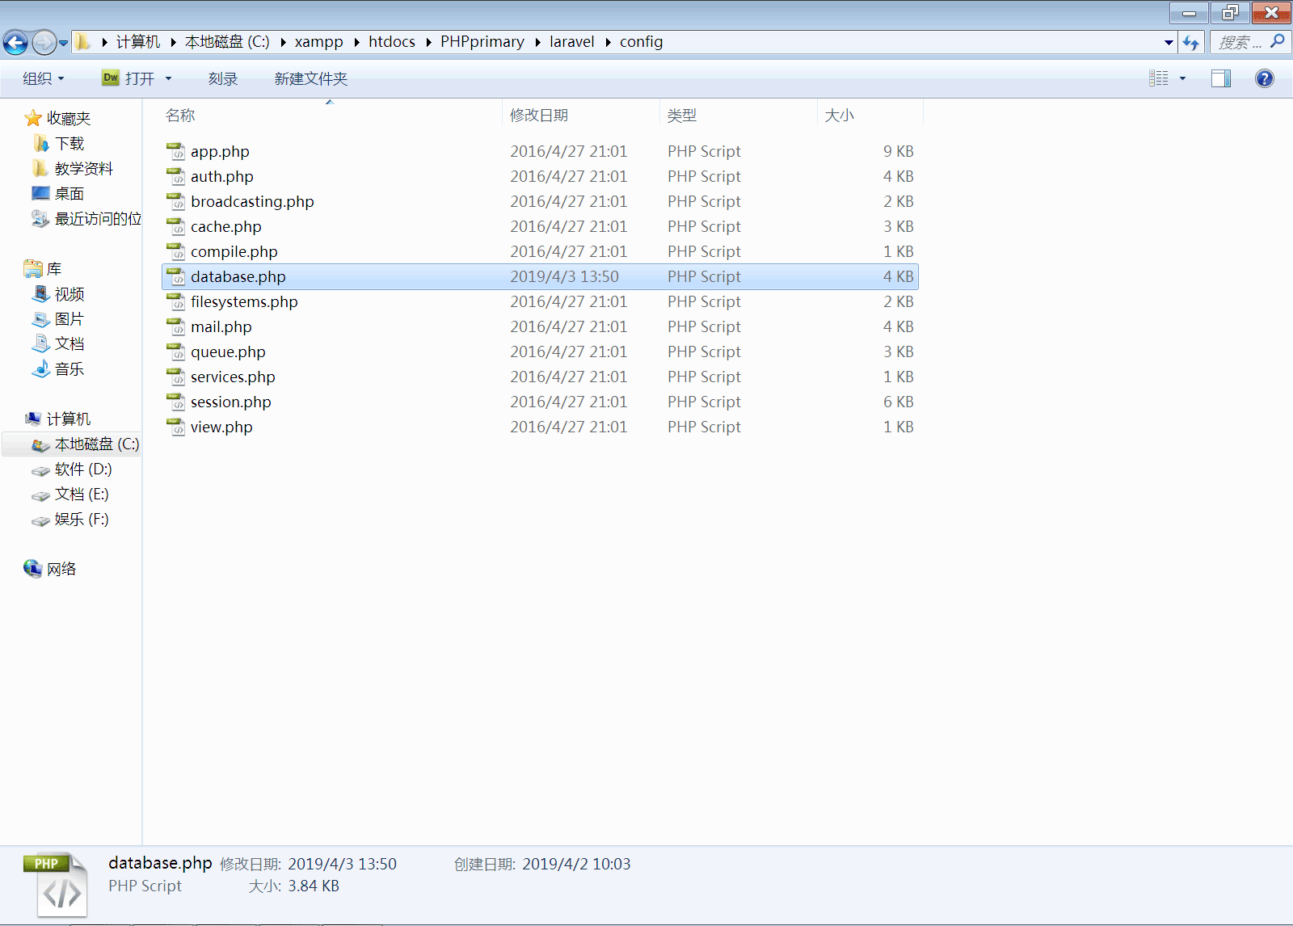Viewport: 1293px width, 926px height.
Task: Select 软件 (D:) drive
Action: pos(72,469)
